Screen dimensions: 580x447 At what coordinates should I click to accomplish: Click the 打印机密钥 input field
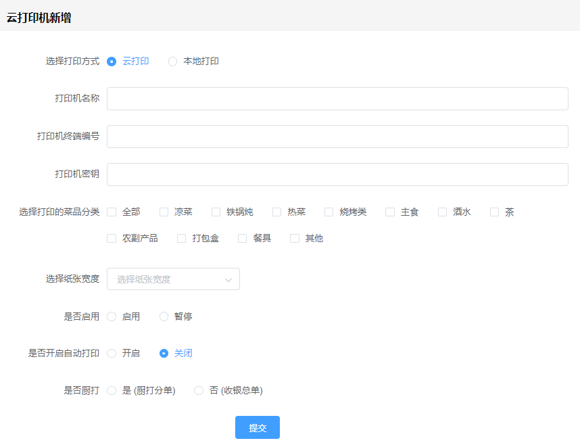(337, 174)
